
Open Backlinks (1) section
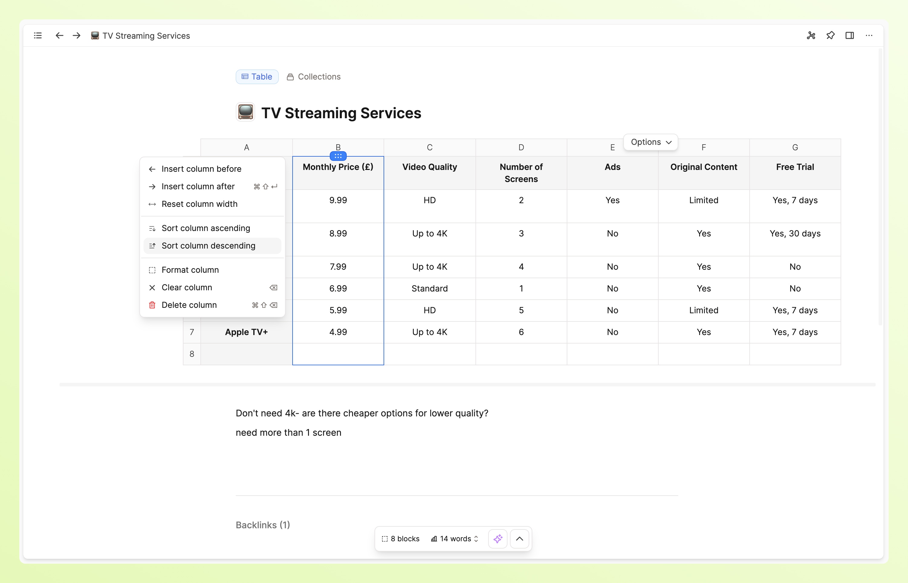pos(263,525)
